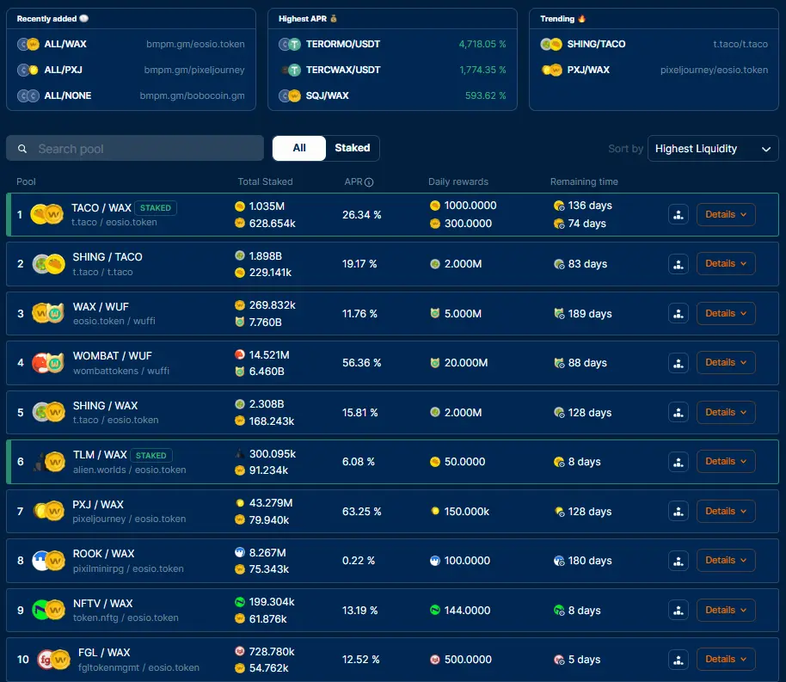Open recently added ALL/WAX pool
This screenshot has width=786, height=682.
131,44
